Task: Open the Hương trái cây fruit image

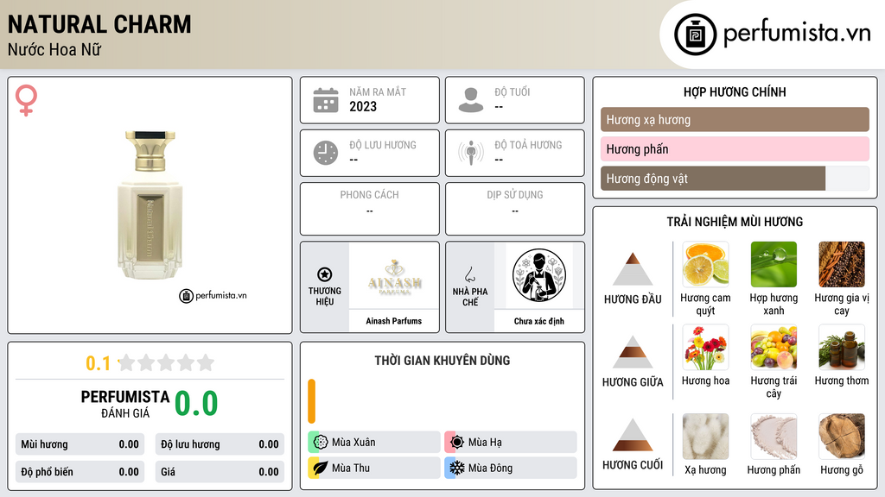Action: click(774, 348)
